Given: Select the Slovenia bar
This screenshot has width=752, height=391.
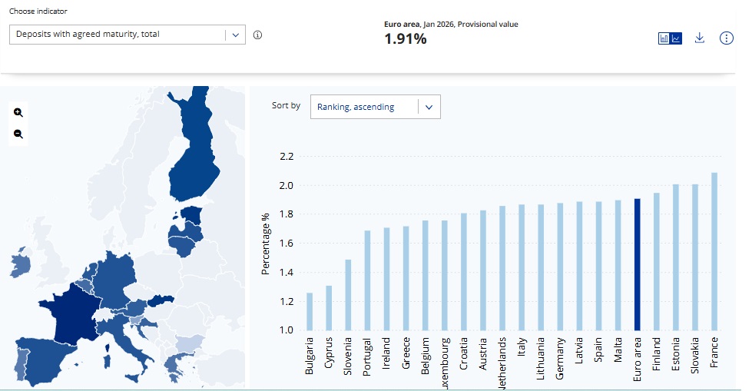Looking at the screenshot, I should pos(348,295).
